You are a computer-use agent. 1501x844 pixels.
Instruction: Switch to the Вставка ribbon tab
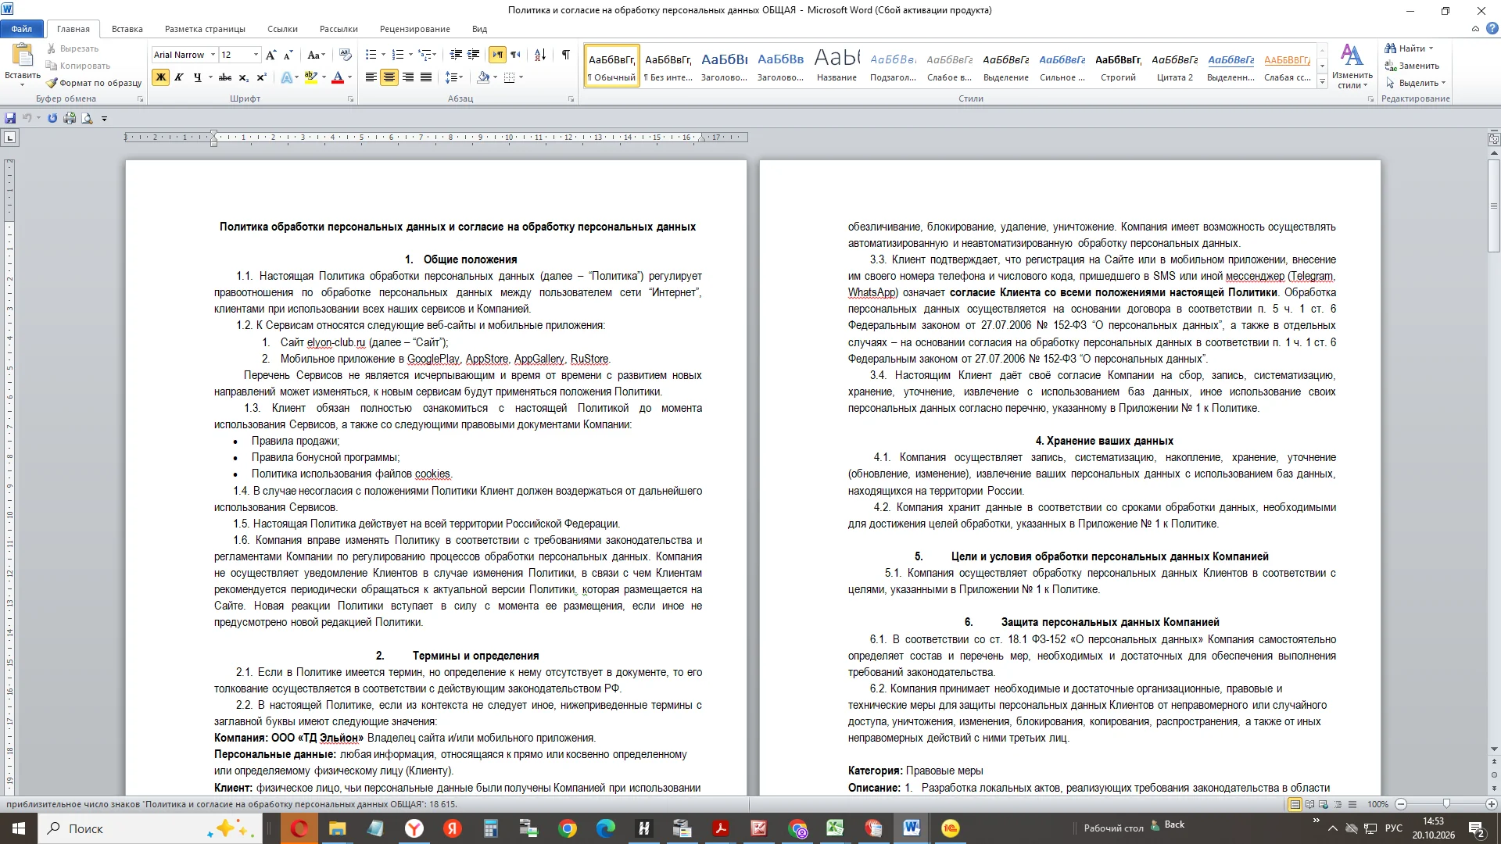[x=127, y=29]
